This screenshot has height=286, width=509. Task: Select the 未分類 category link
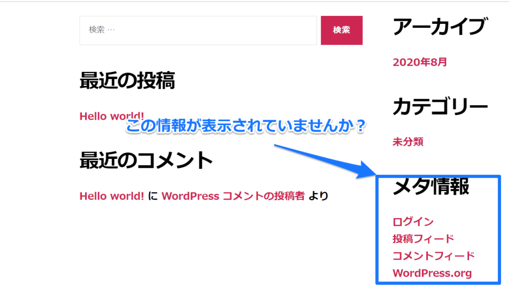[x=408, y=142]
